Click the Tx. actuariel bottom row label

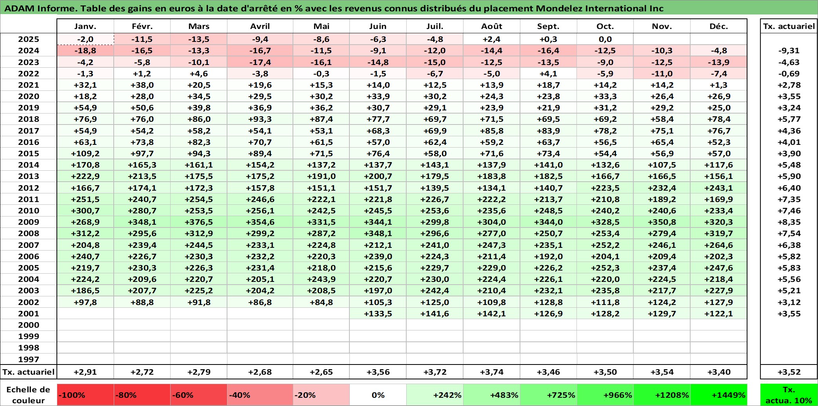click(x=29, y=372)
